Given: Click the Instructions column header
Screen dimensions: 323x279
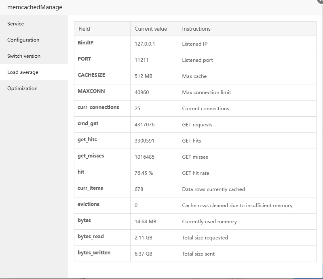Looking at the screenshot, I should [x=196, y=29].
